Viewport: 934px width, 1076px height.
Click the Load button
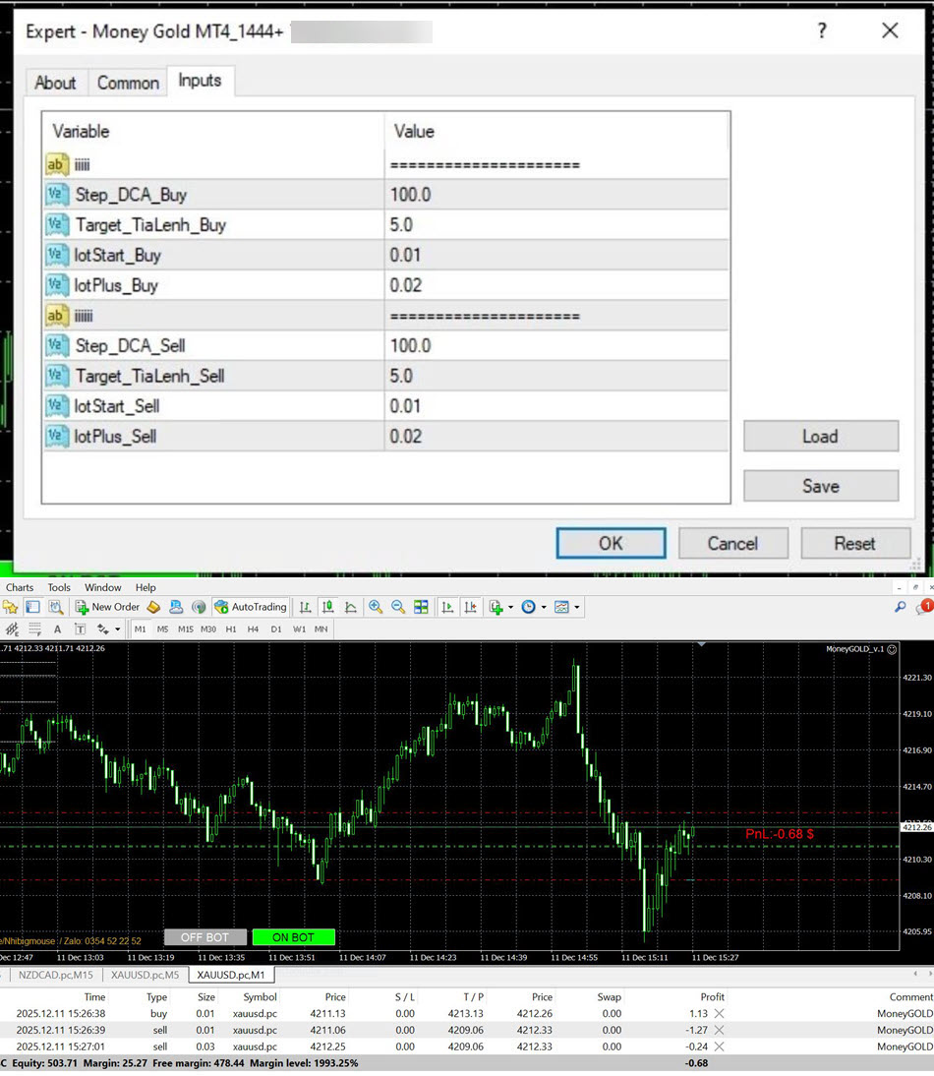coord(821,437)
